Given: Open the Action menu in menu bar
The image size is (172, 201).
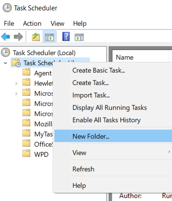Looking at the screenshot, I should coord(32,23).
